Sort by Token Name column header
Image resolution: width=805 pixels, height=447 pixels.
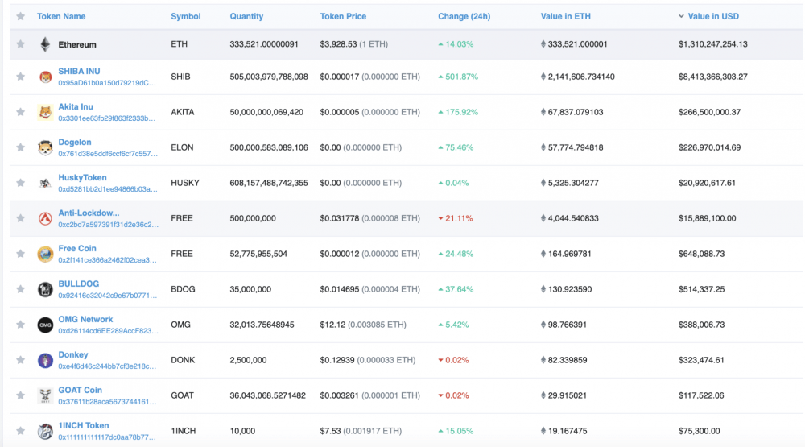(61, 16)
